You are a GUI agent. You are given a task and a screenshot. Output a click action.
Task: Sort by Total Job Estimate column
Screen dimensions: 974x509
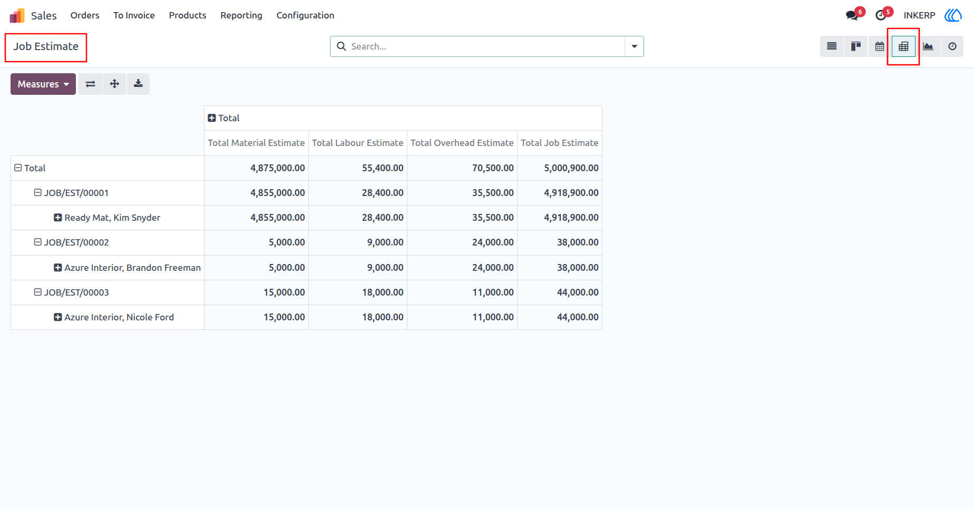tap(560, 143)
